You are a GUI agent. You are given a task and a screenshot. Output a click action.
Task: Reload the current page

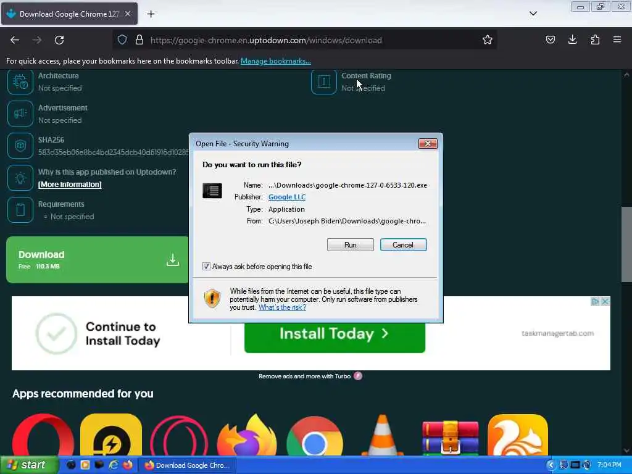pos(59,40)
